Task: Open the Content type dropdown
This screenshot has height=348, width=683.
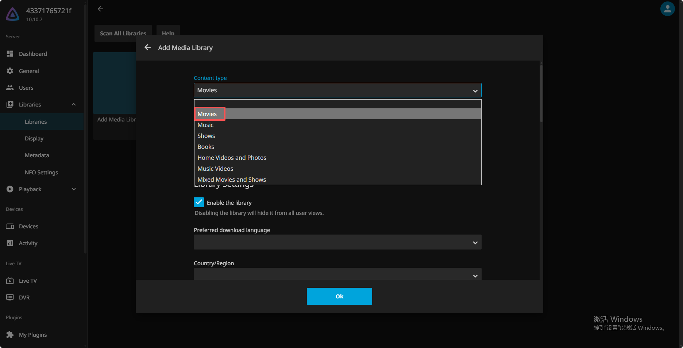Action: tap(337, 90)
